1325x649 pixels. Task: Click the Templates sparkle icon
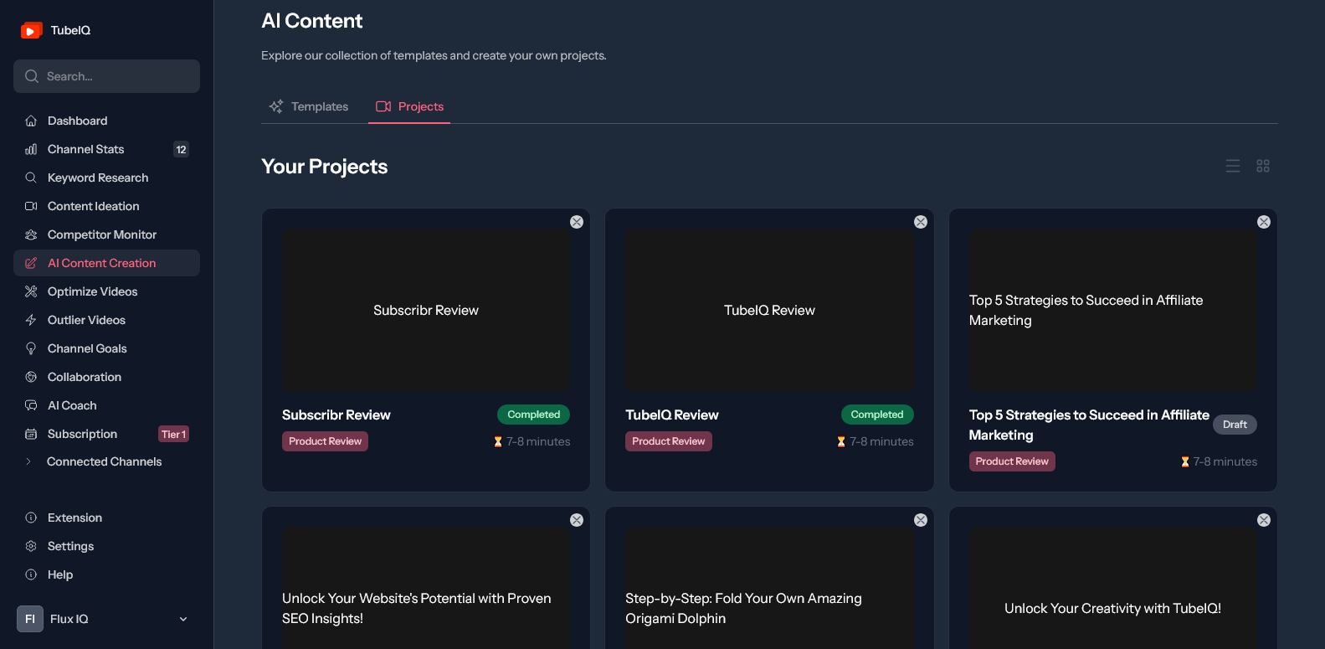click(x=276, y=106)
